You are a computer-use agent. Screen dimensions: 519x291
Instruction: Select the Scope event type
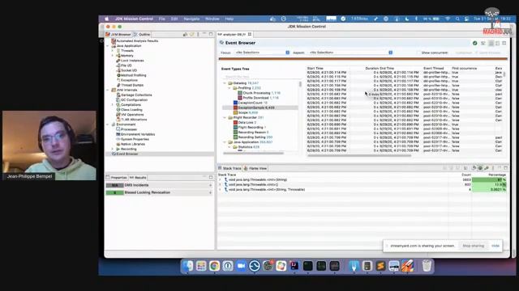(245, 112)
